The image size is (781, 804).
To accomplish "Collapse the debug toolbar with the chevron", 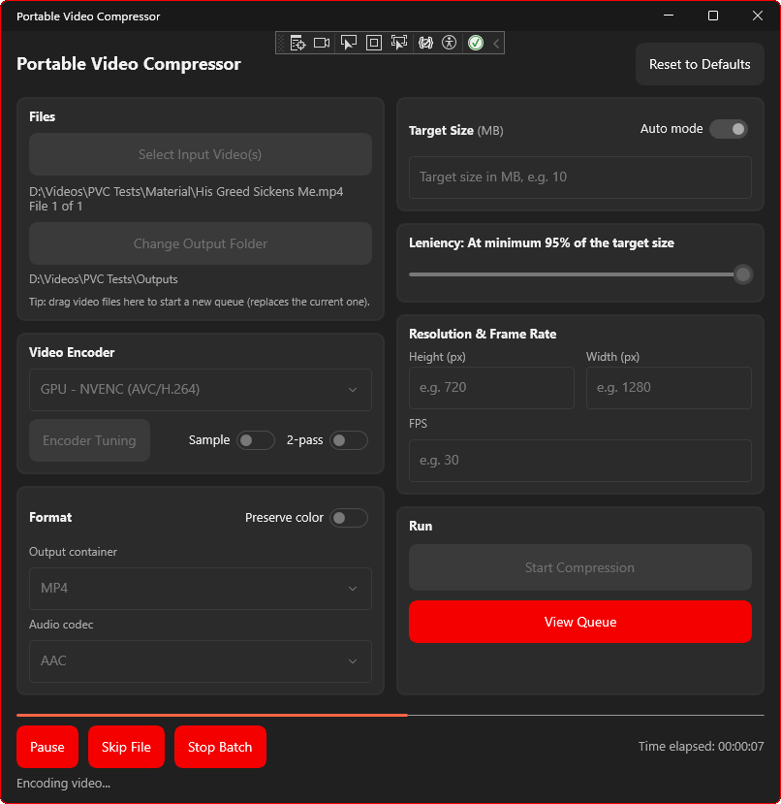I will tap(496, 44).
